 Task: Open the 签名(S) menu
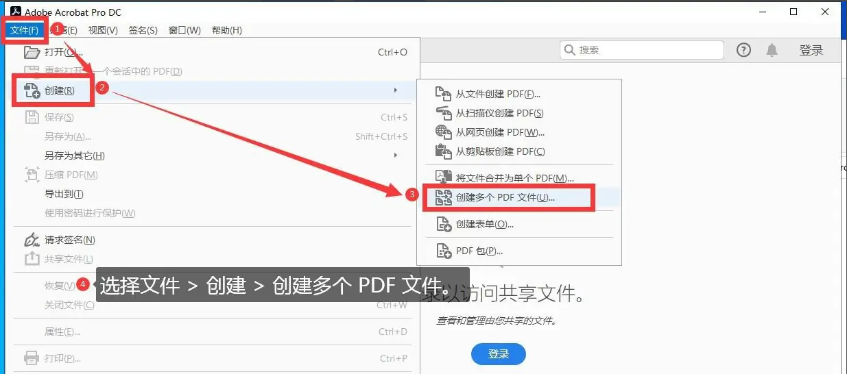[x=143, y=30]
